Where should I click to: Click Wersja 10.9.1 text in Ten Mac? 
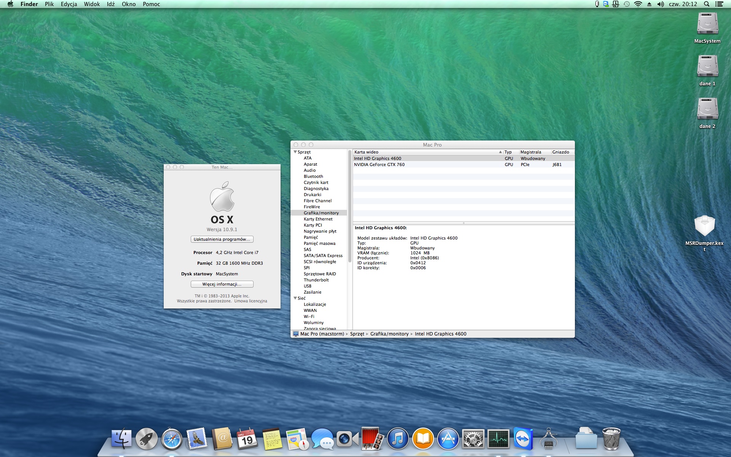tap(222, 230)
